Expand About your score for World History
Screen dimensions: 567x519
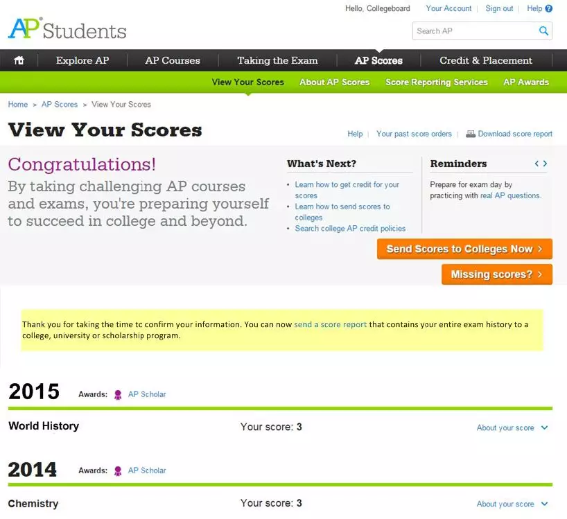[512, 428]
